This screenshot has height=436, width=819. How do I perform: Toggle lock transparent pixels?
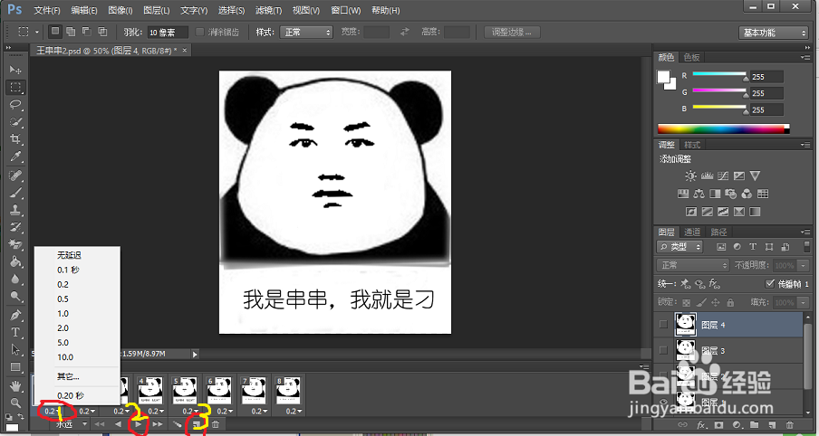click(x=687, y=302)
